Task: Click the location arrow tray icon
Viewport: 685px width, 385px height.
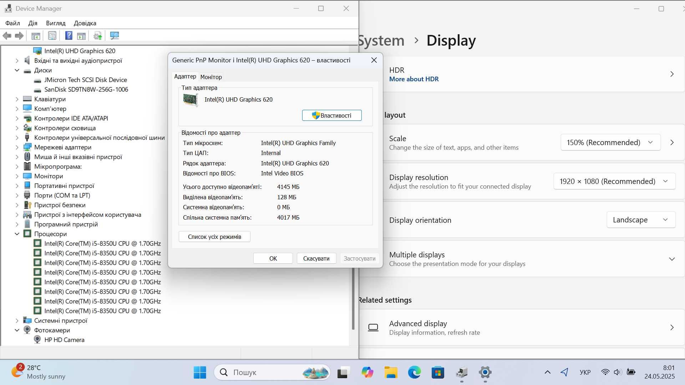Action: 564,372
